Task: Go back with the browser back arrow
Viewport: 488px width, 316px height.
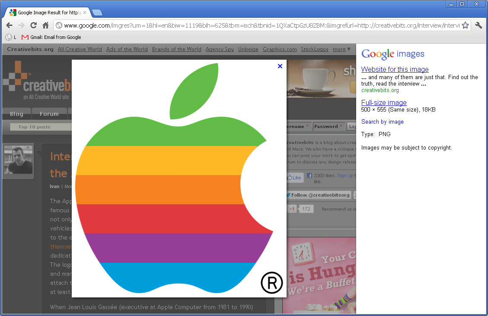Action: click(x=10, y=25)
